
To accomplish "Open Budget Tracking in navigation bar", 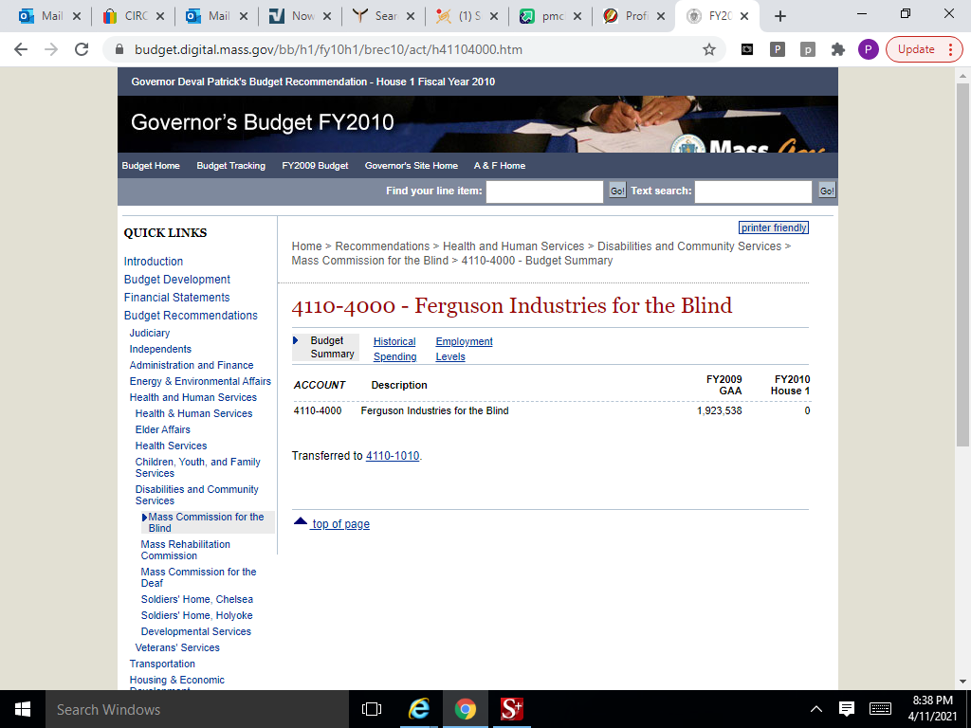I will click(x=231, y=165).
